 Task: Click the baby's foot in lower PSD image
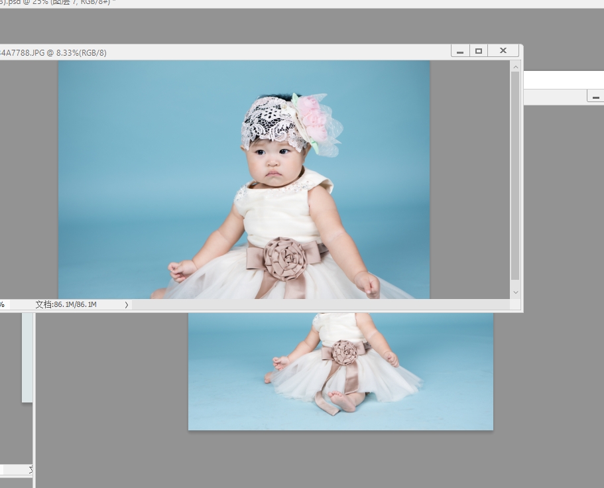coord(343,400)
